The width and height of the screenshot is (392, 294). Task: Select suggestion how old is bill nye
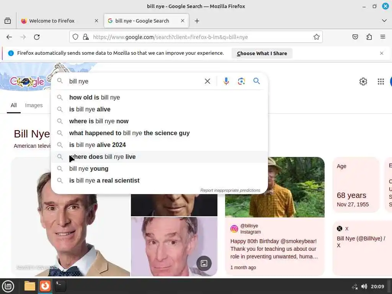coord(159,98)
